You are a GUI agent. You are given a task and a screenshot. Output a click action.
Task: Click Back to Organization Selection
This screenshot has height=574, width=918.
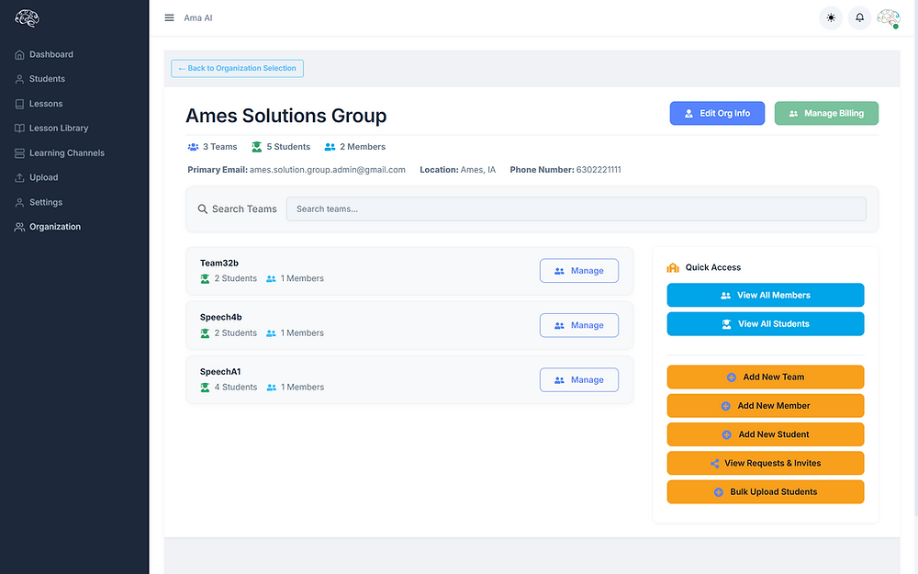(237, 68)
